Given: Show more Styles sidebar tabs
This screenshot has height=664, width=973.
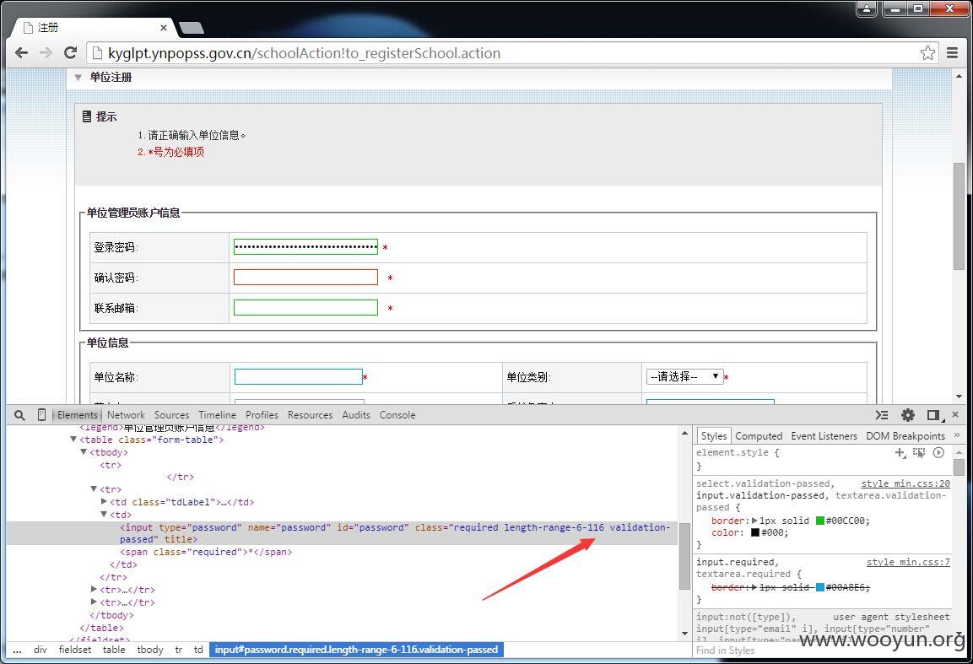Looking at the screenshot, I should [956, 435].
